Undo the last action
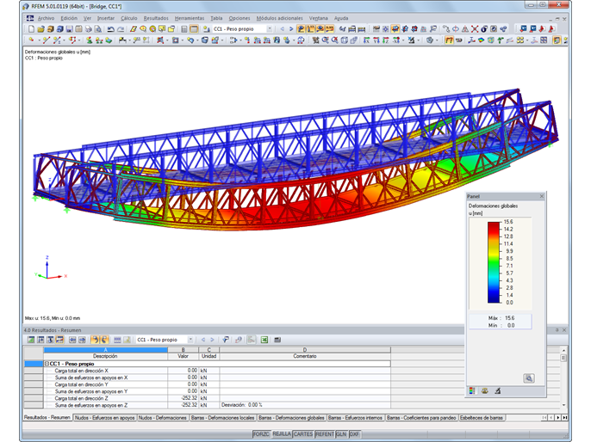 tap(111, 29)
